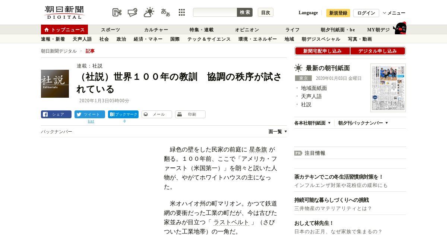
Task: Select 社会 in submenu
Action: click(104, 39)
